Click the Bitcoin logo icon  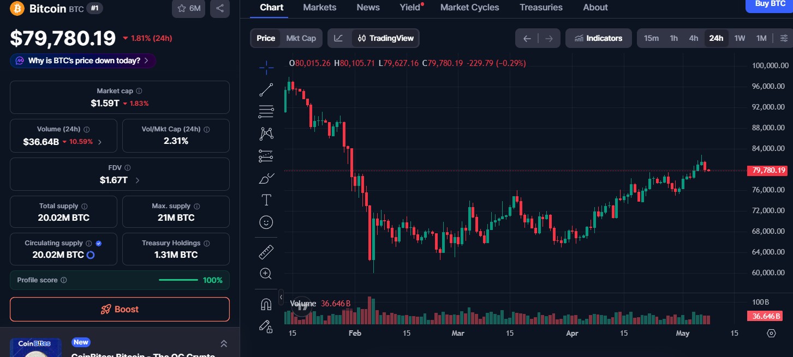[17, 8]
